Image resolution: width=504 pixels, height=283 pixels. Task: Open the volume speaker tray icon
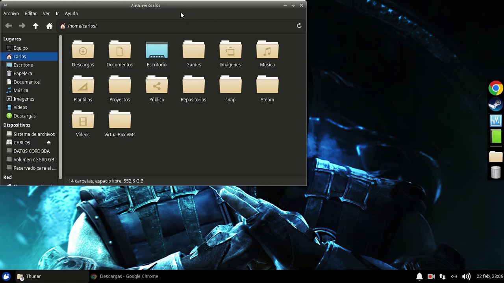point(466,276)
